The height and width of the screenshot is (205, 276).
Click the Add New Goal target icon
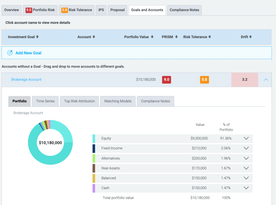point(10,53)
